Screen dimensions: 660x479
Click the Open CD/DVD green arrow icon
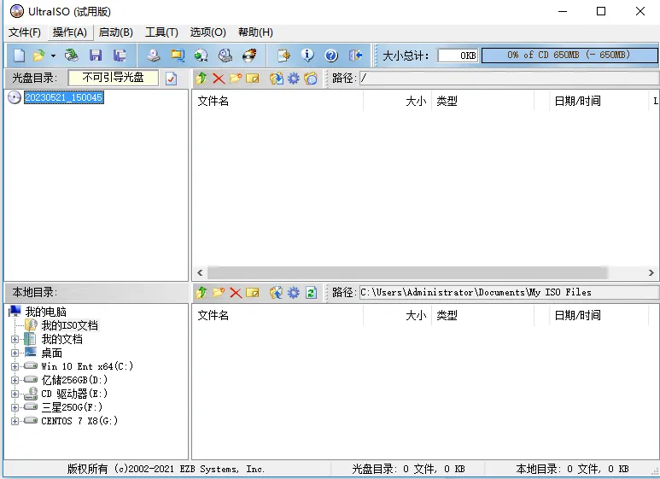[72, 55]
